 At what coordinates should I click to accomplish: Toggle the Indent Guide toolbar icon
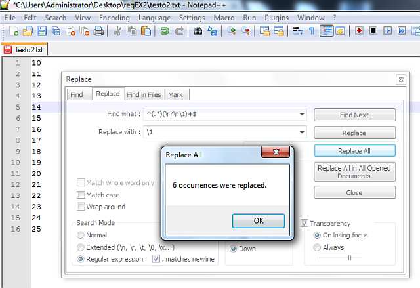326,31
